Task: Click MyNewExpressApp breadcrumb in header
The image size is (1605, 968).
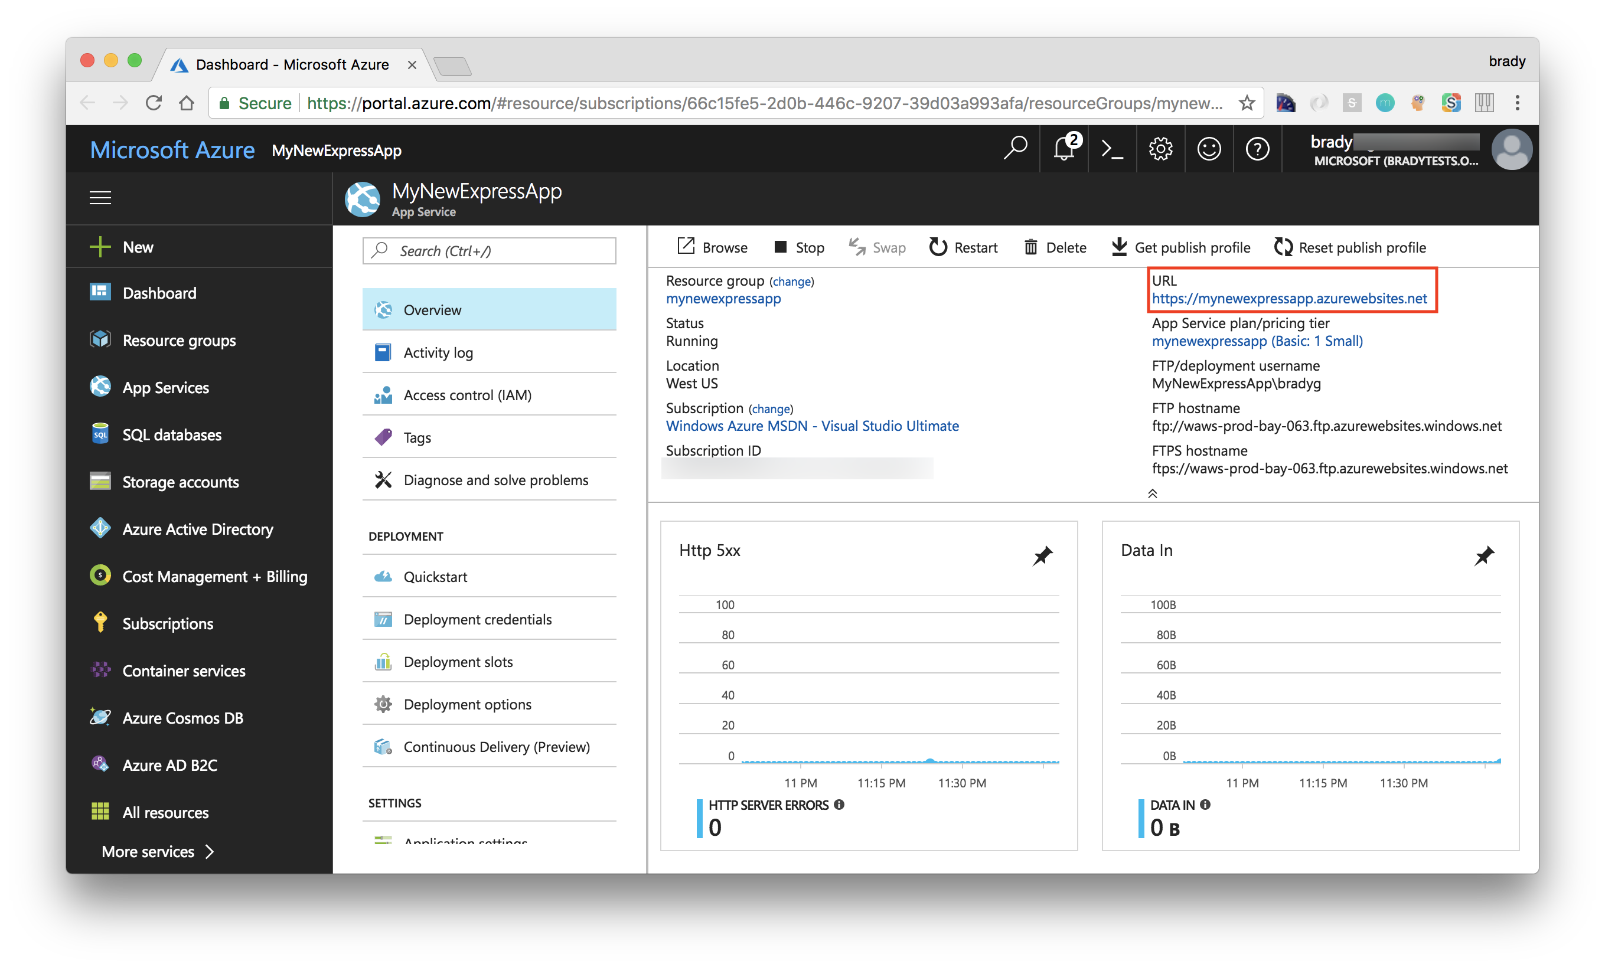Action: click(x=336, y=151)
